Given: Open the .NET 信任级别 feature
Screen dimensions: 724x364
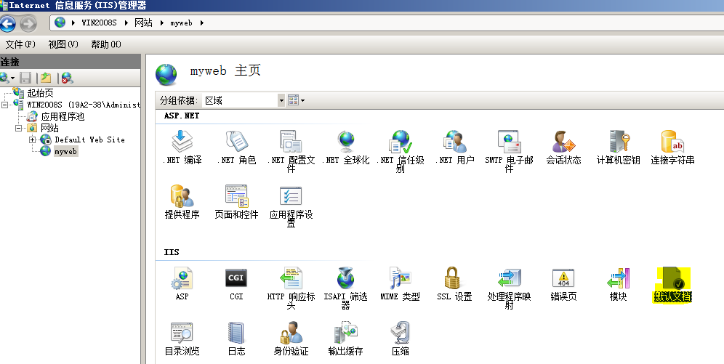Looking at the screenshot, I should click(400, 151).
